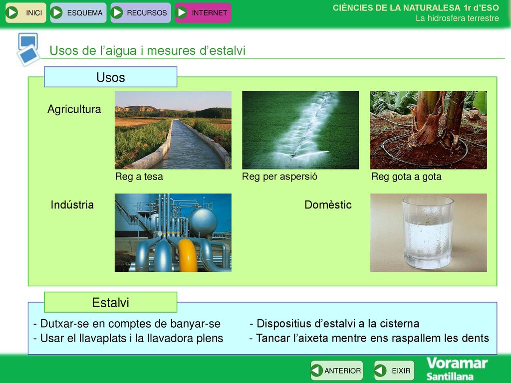Image resolution: width=511 pixels, height=383 pixels.
Task: Click 'Dutxar-se en comptes de banyar-se' text
Action: tap(130, 324)
